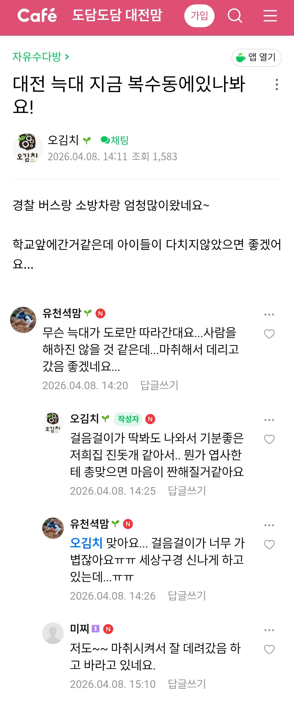Image resolution: width=294 pixels, height=713 pixels.
Task: Click the blue 오김치 mention link
Action: click(86, 543)
